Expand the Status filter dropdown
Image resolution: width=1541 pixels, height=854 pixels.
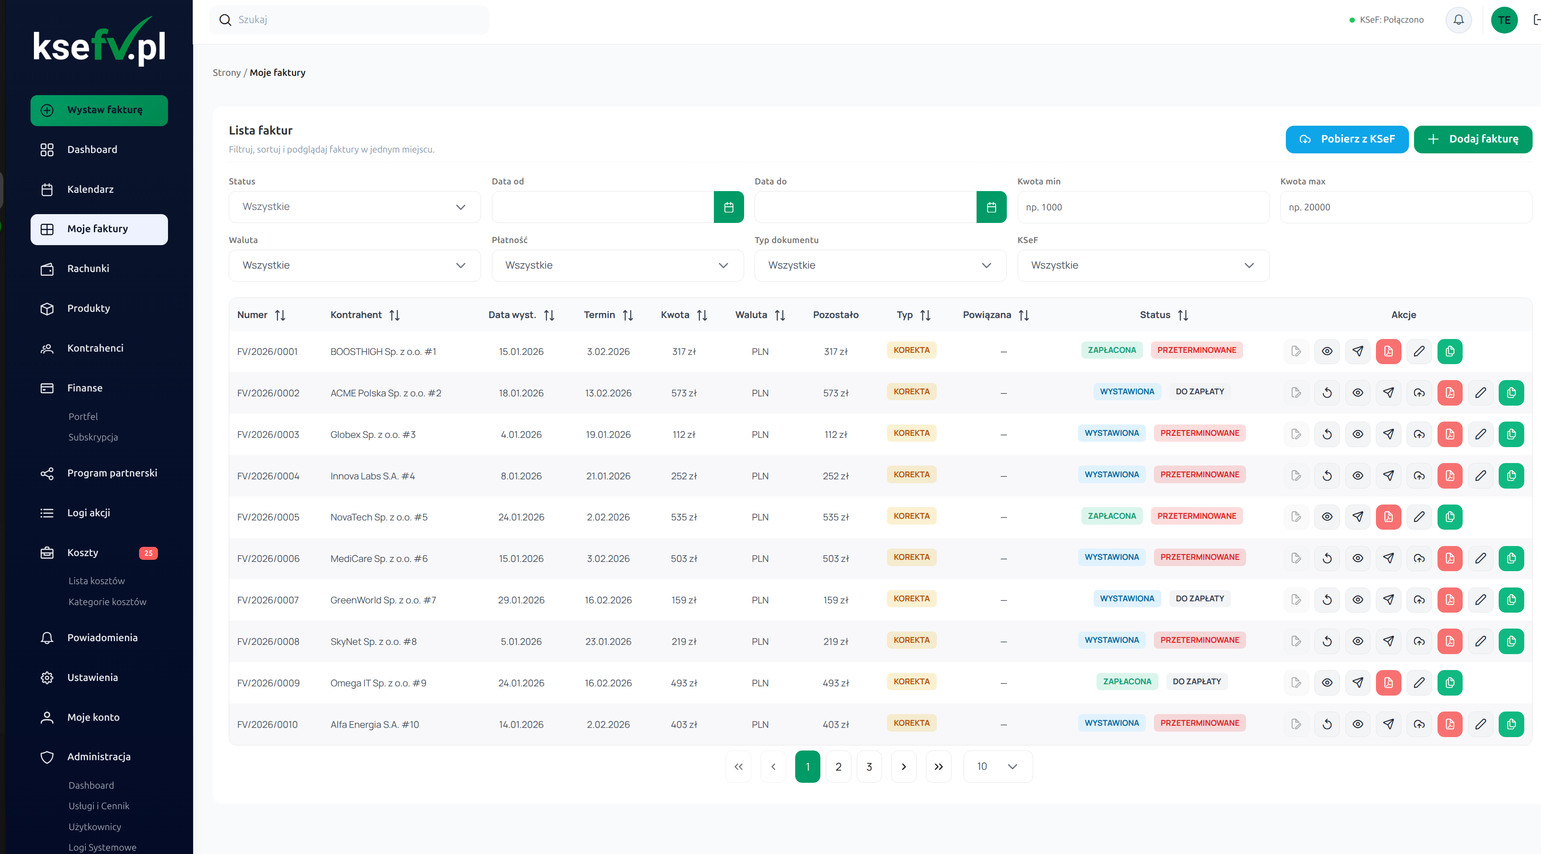pyautogui.click(x=354, y=207)
